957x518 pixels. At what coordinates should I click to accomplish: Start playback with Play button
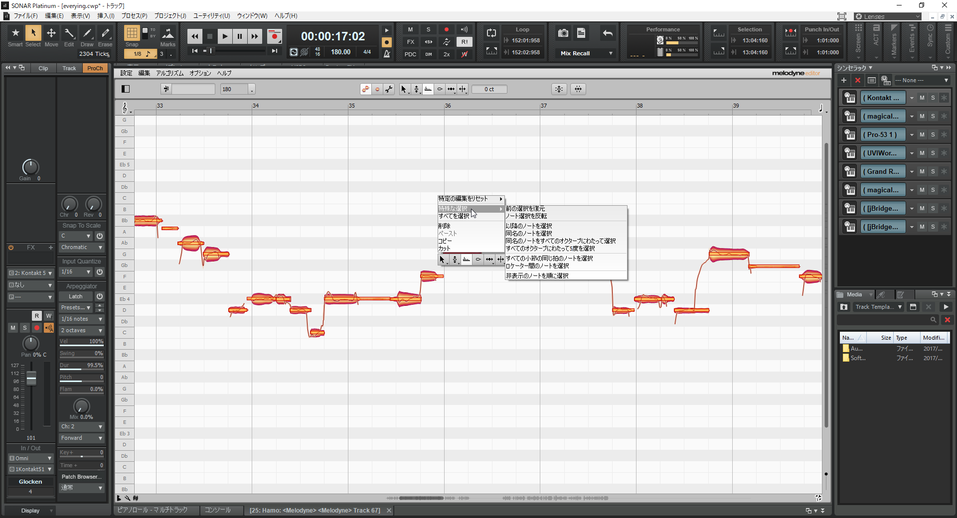225,36
